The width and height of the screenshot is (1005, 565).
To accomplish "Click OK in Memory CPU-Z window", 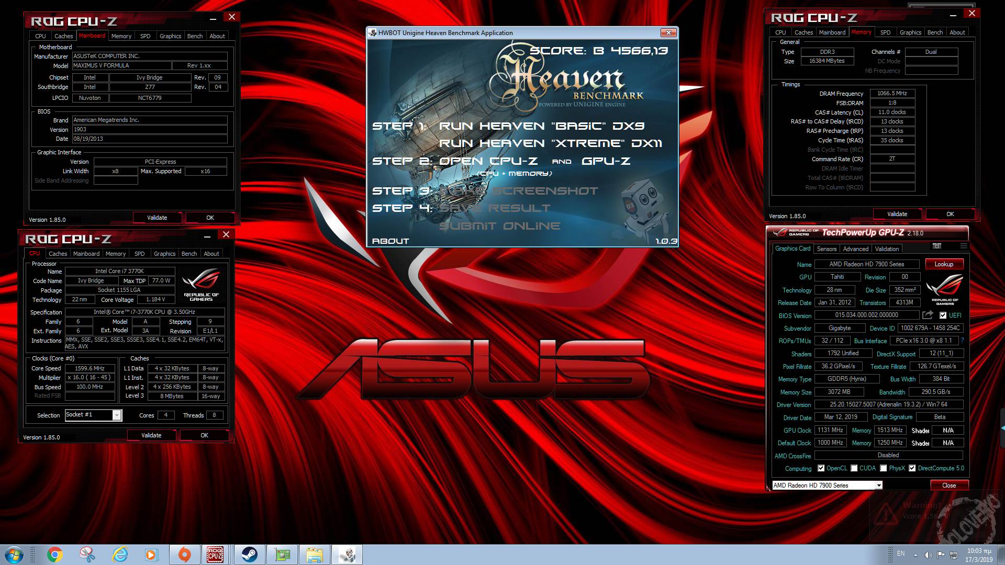I will click(950, 214).
